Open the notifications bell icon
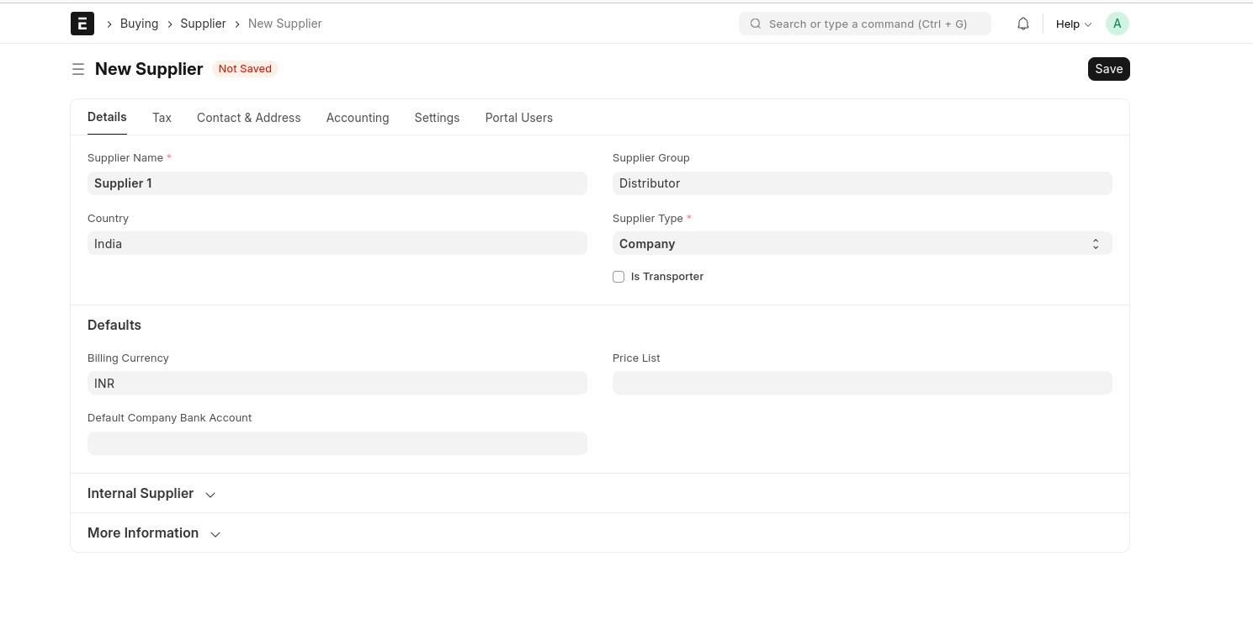 1022,24
